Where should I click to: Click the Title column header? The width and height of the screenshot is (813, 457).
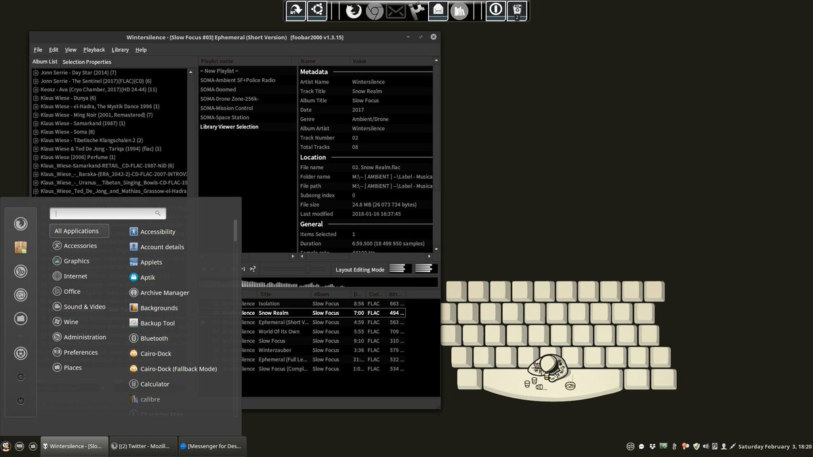coord(284,295)
